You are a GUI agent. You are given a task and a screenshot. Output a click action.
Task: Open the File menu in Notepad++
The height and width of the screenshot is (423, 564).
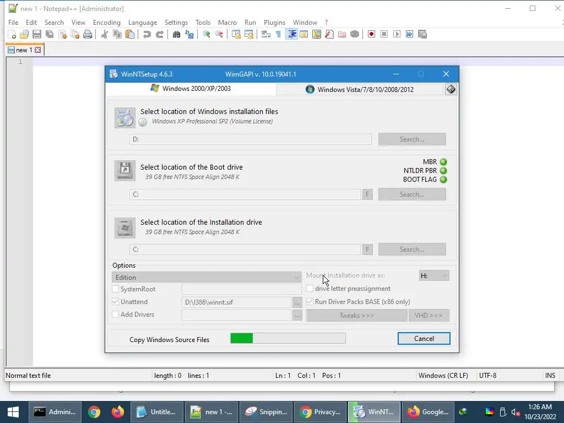[x=13, y=22]
